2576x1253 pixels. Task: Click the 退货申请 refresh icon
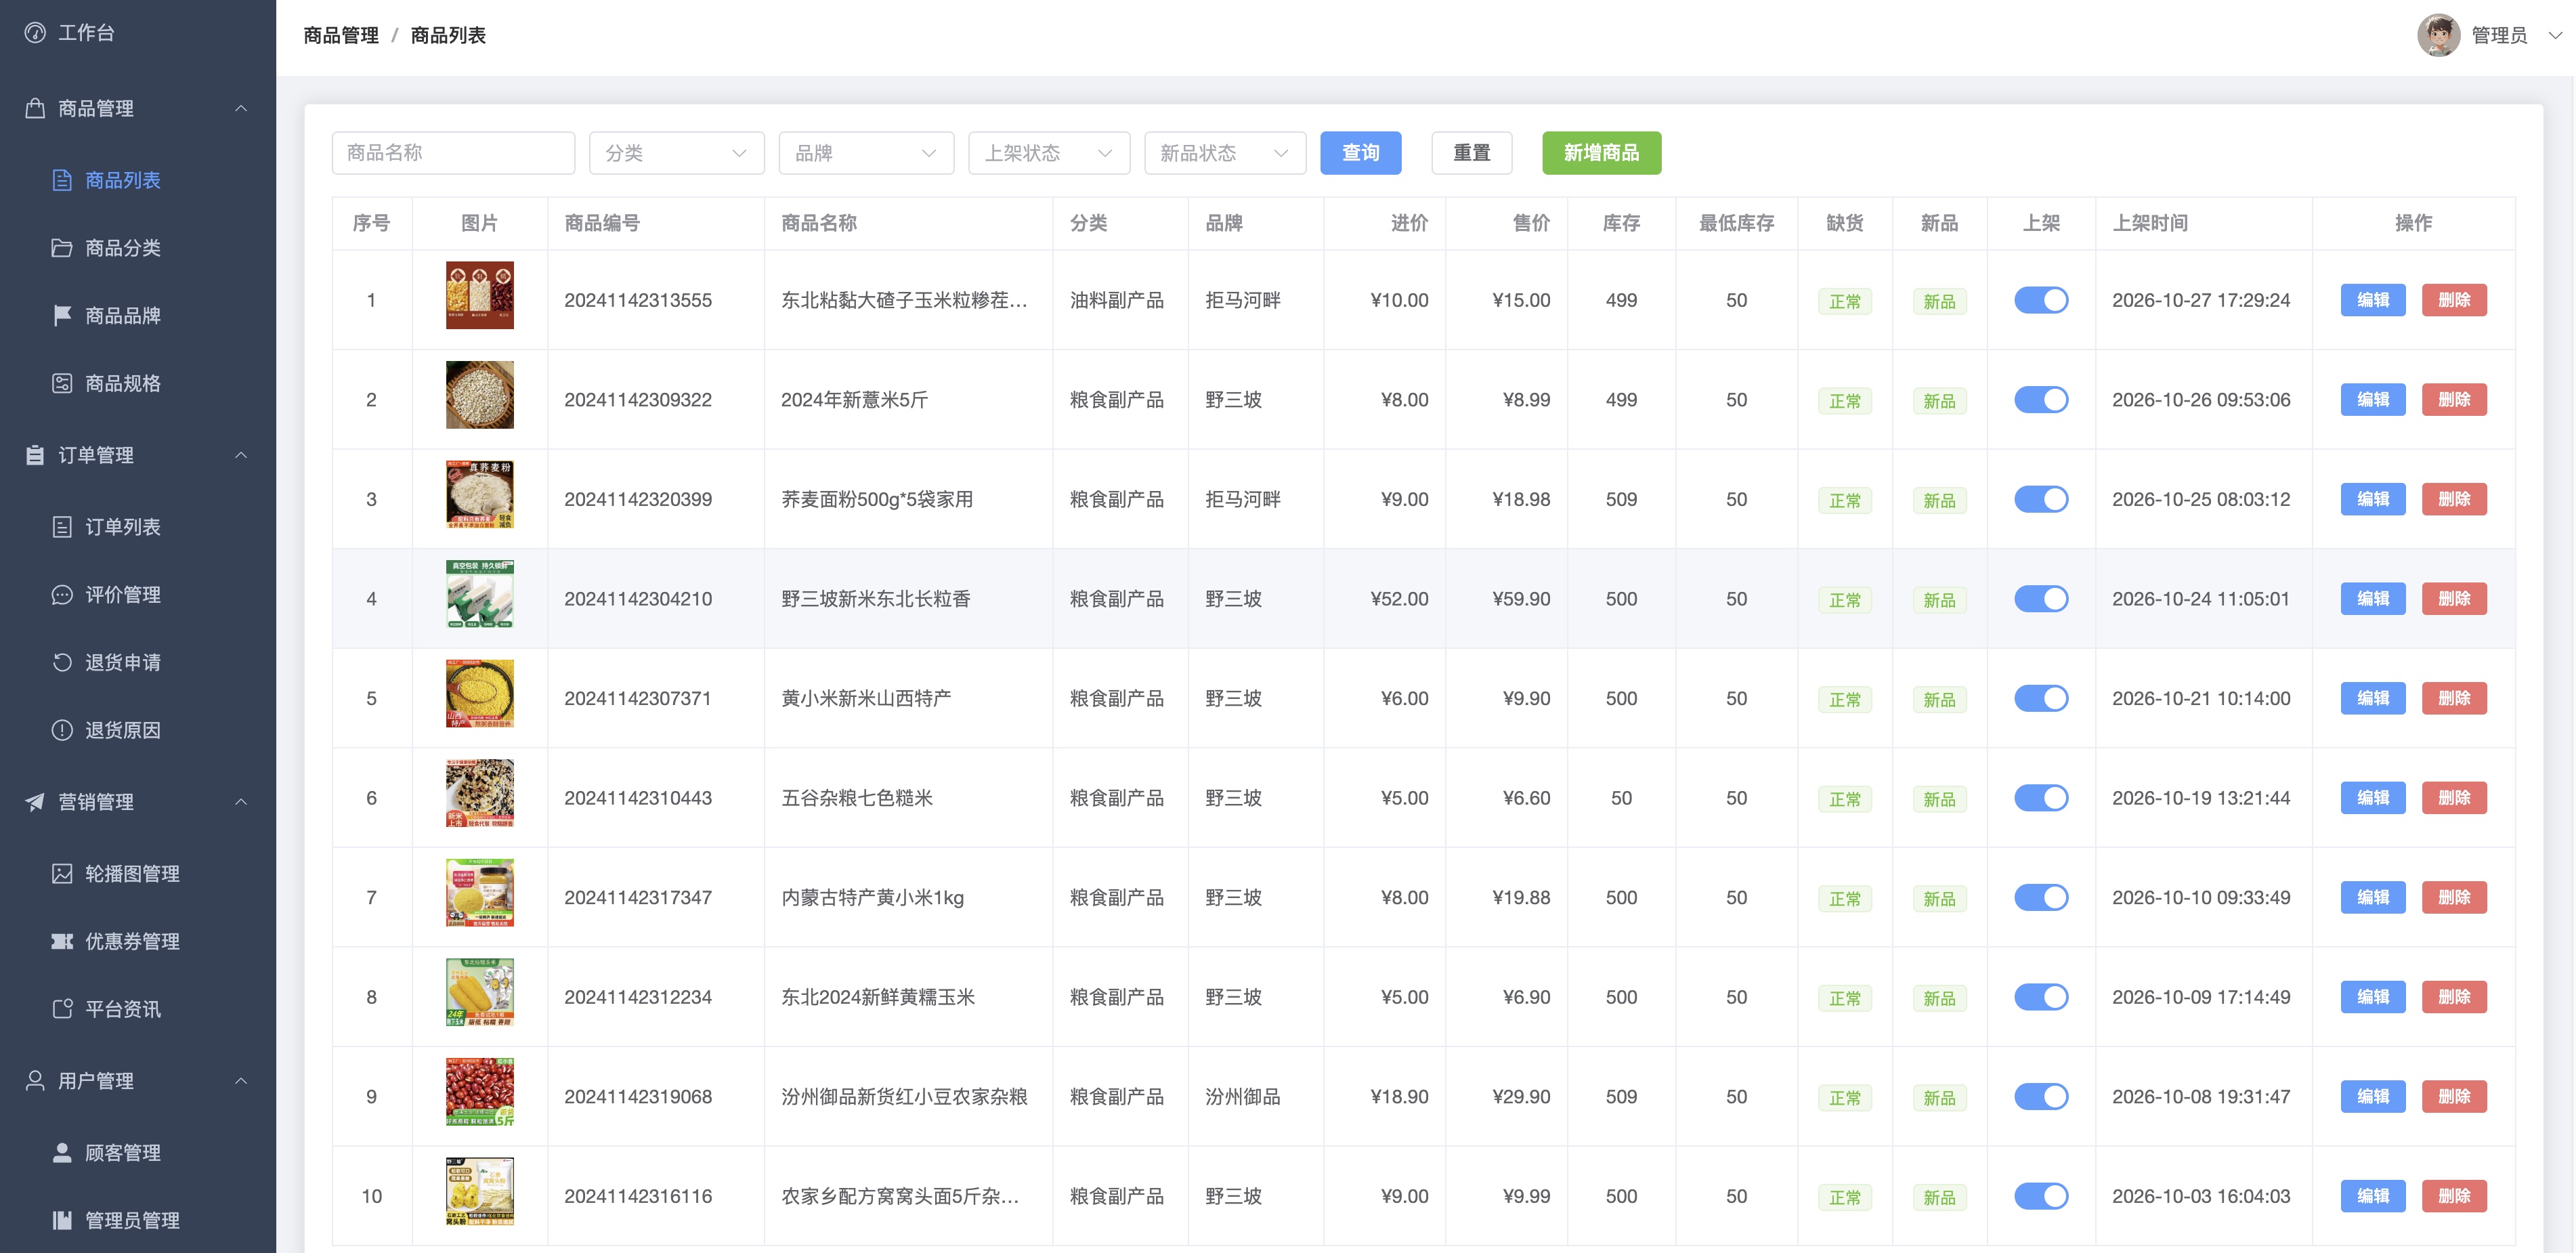[62, 662]
